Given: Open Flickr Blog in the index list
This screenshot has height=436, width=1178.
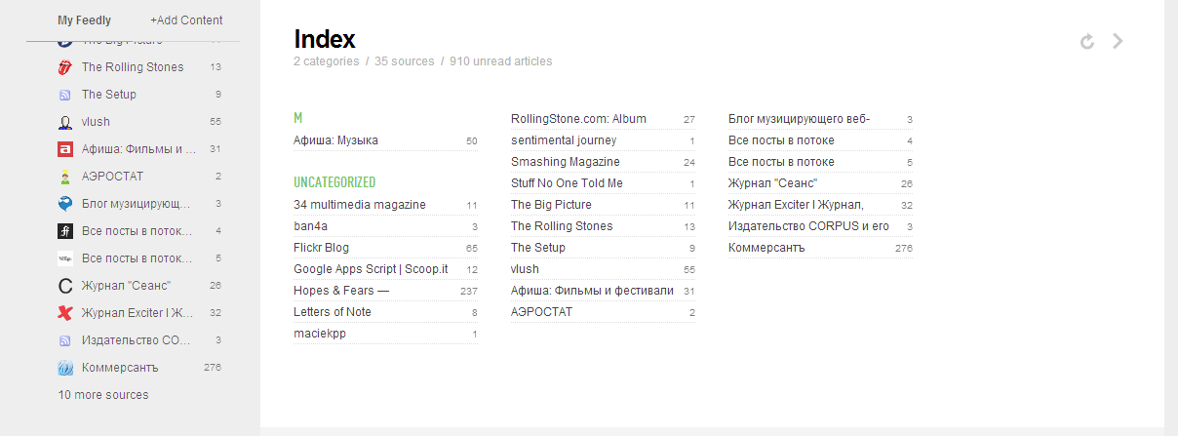Looking at the screenshot, I should pos(321,248).
